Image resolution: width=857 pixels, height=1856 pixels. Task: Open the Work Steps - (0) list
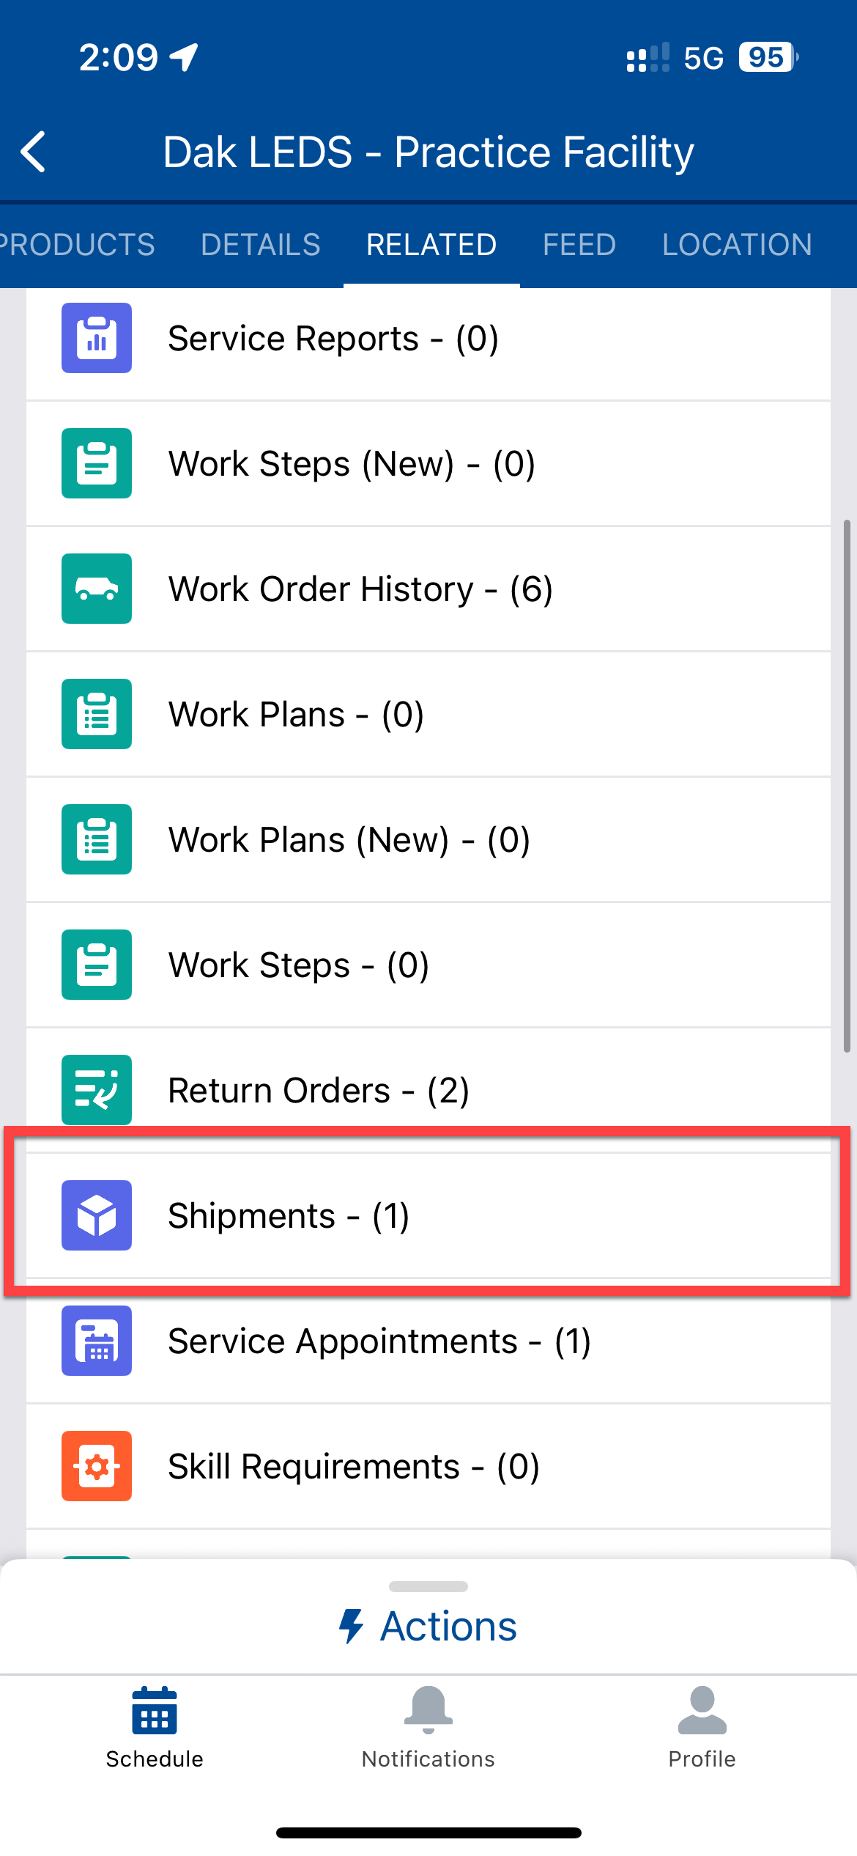(299, 965)
